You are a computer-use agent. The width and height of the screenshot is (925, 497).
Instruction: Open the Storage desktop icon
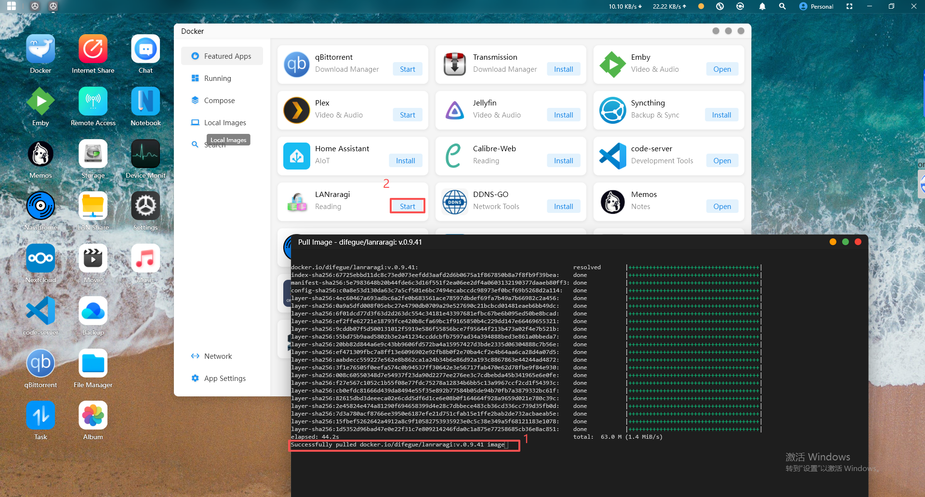coord(93,154)
